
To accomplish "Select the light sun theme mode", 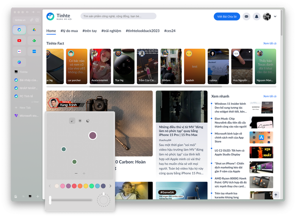I will pyautogui.click(x=80, y=121).
